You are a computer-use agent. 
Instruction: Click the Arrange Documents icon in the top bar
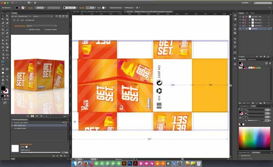tap(29, 3)
